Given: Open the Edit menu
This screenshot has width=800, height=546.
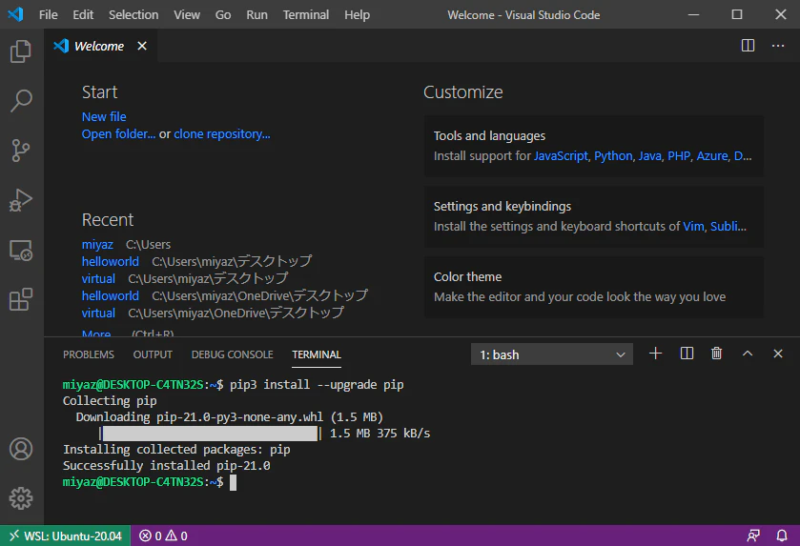Looking at the screenshot, I should click(83, 15).
